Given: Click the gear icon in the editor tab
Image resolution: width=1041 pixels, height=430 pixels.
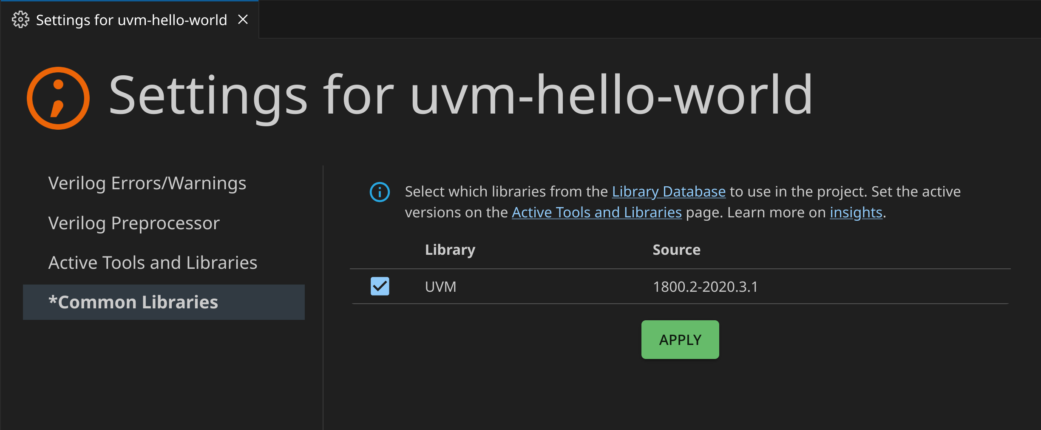Looking at the screenshot, I should coord(20,20).
